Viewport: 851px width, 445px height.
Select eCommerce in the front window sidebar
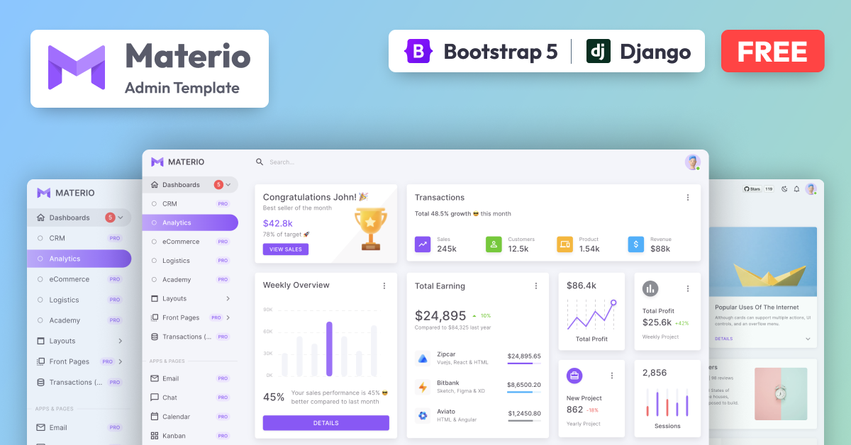190,242
